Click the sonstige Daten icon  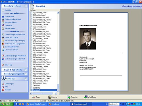pos(3,29)
